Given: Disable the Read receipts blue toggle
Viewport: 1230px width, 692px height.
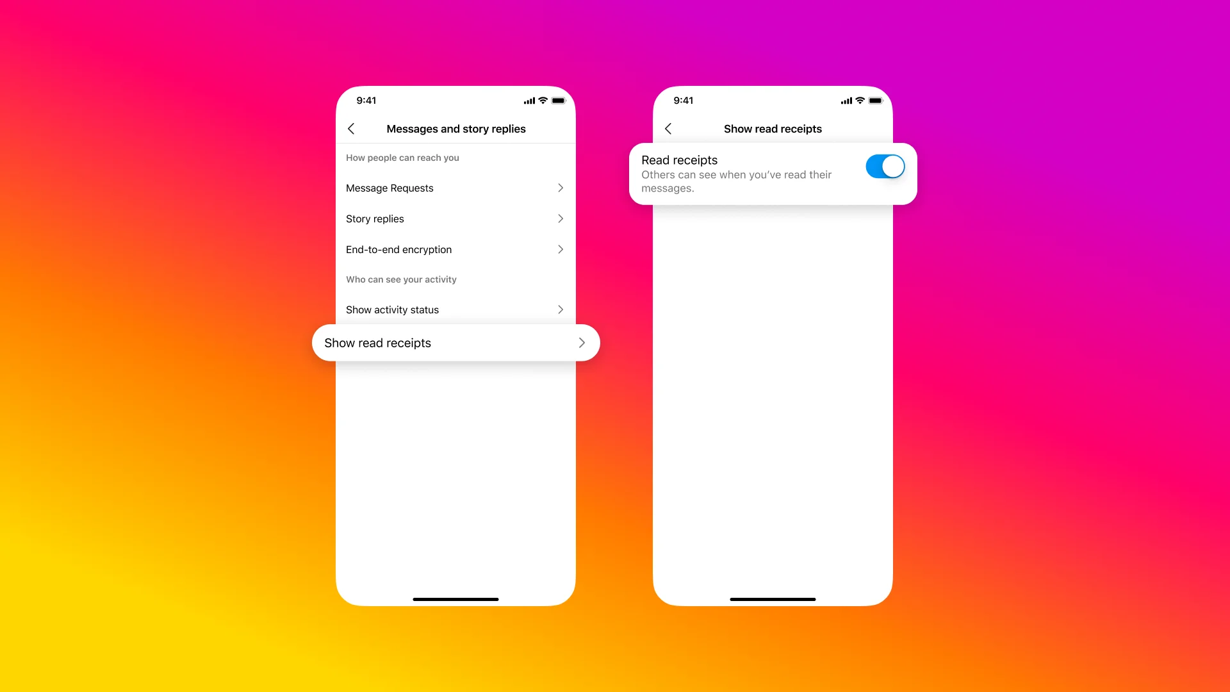Looking at the screenshot, I should point(883,167).
